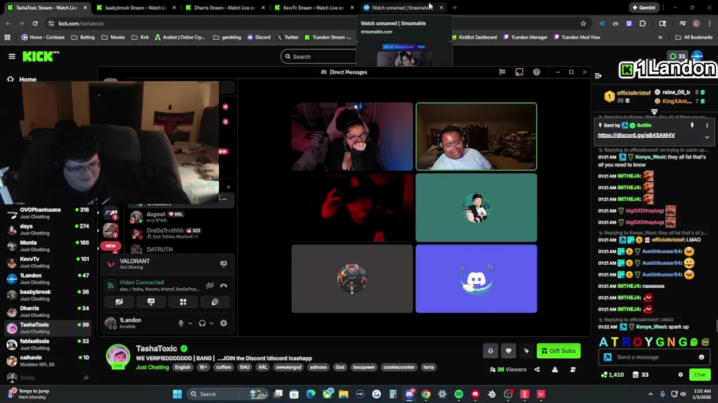
Task: Open the Discord soundboard button
Action: click(215, 302)
